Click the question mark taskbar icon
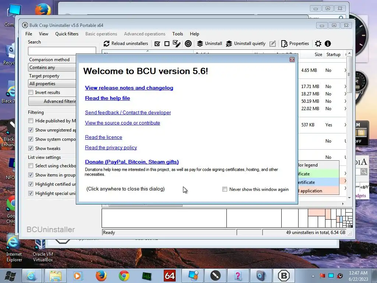Viewport: 377px width, 283px height. [x=238, y=276]
